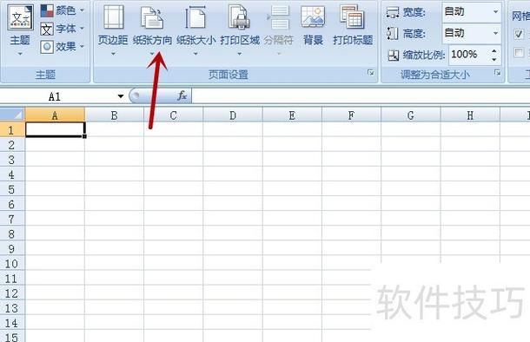Expand the Name Box dropdown arrow
This screenshot has height=342, width=530.
point(121,96)
